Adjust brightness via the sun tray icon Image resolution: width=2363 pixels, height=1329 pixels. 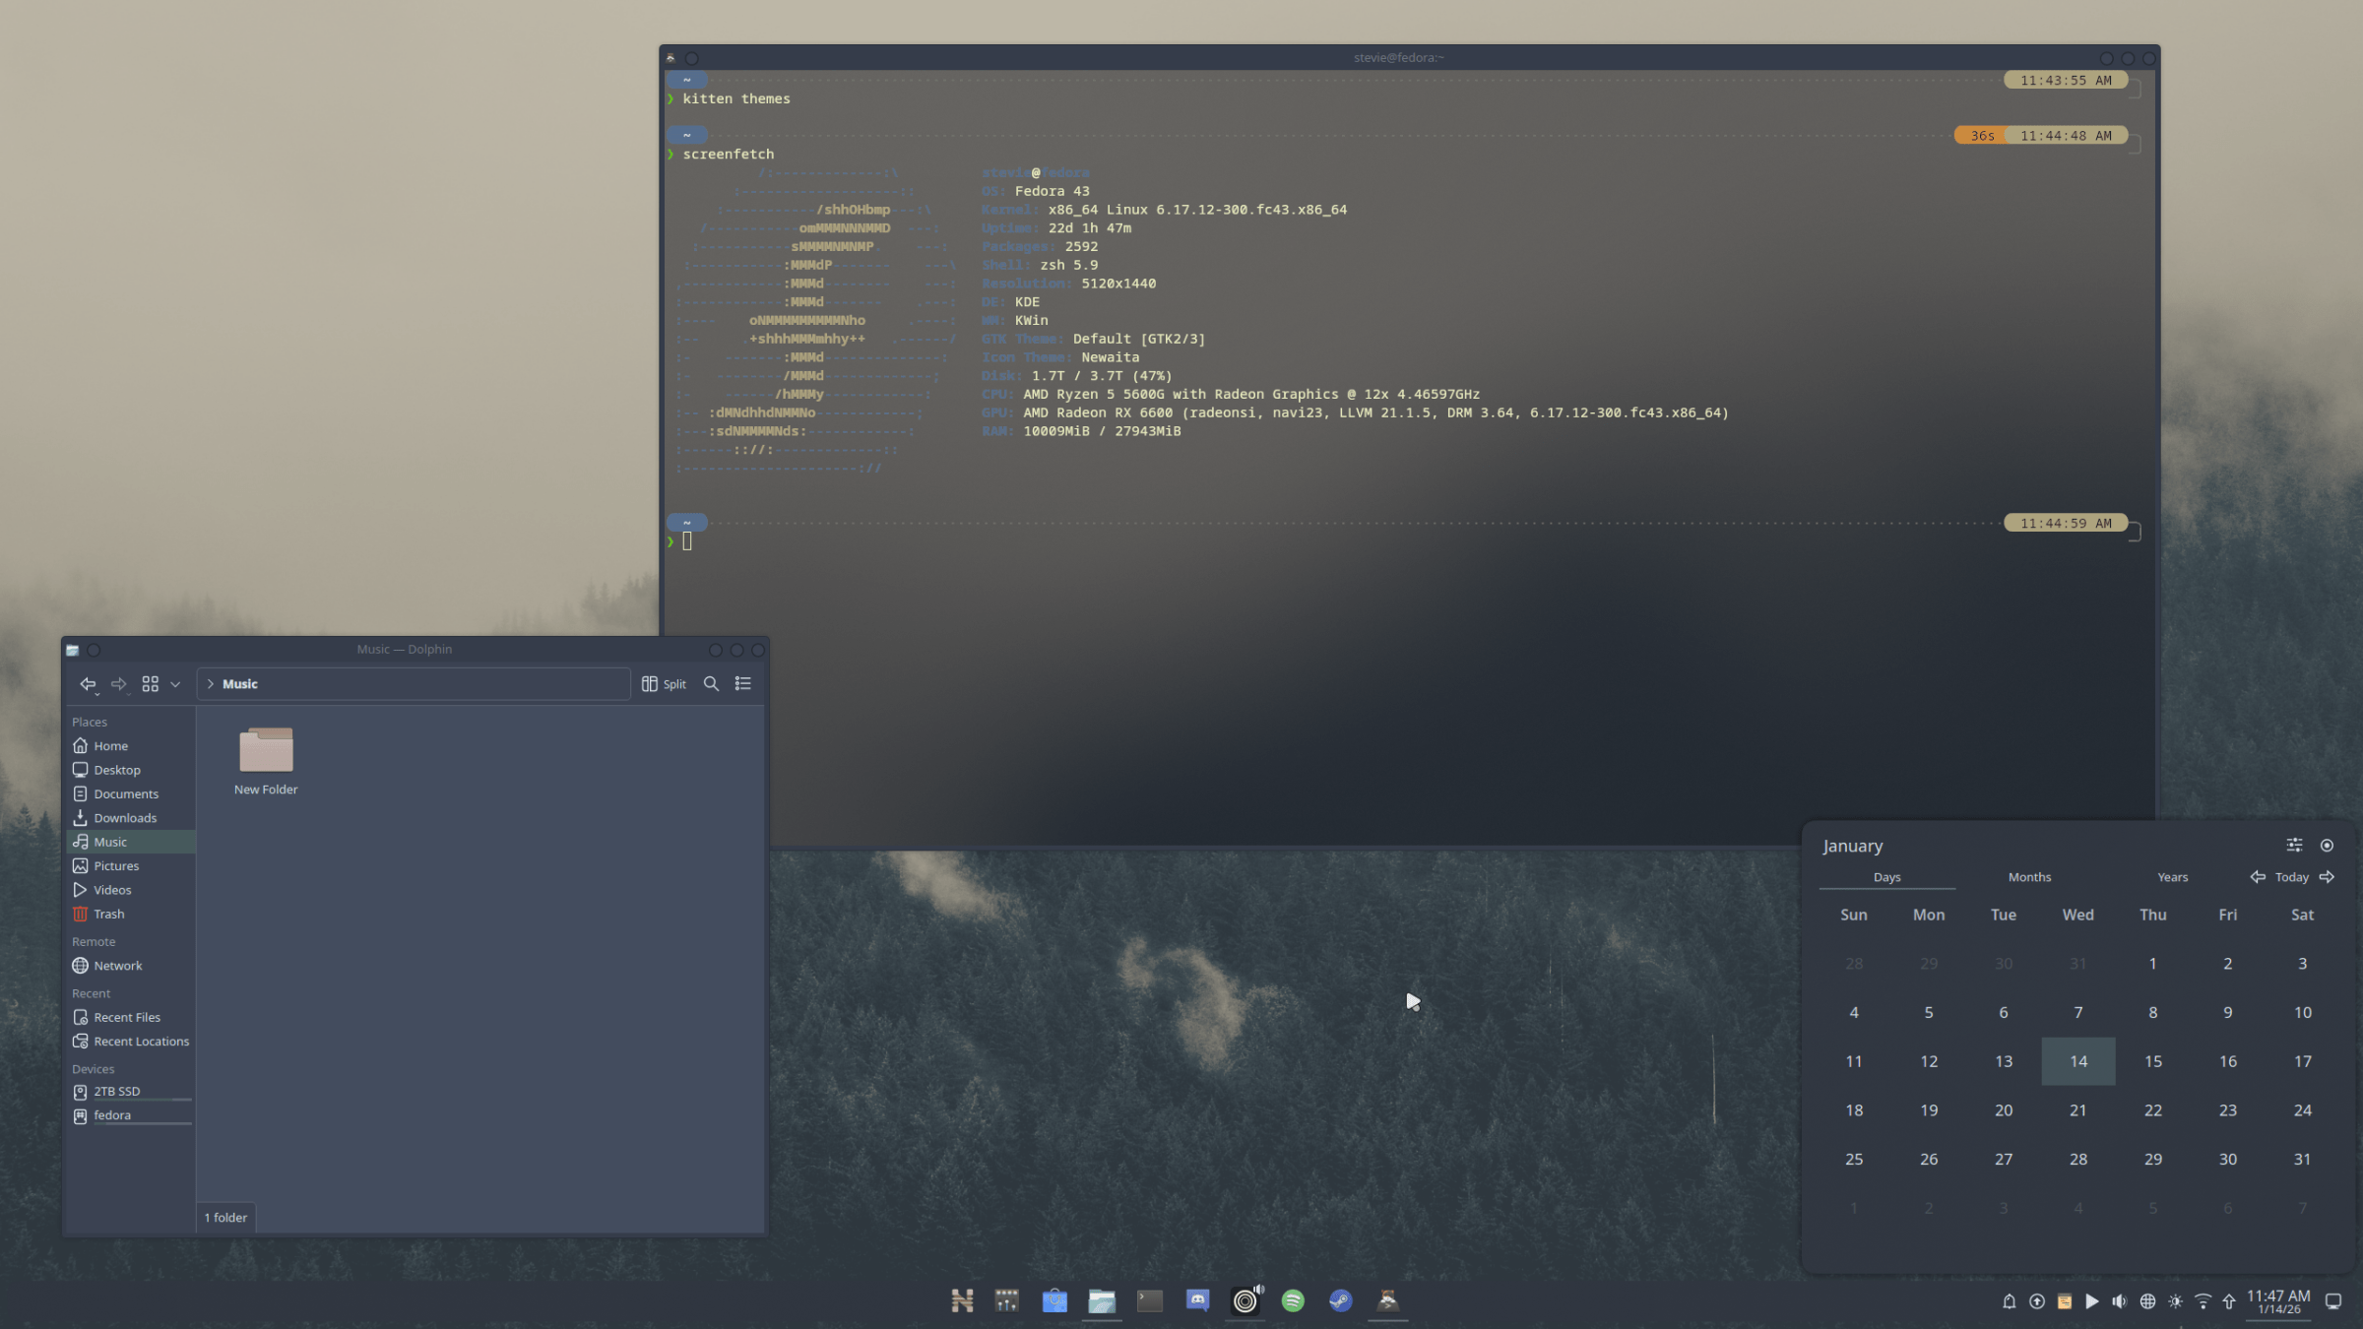(2176, 1300)
